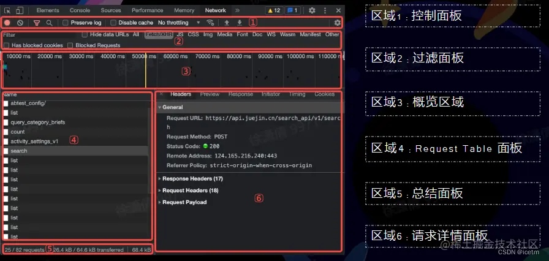Open the DevTools three-dot menu
The width and height of the screenshot is (549, 261).
[325, 10]
